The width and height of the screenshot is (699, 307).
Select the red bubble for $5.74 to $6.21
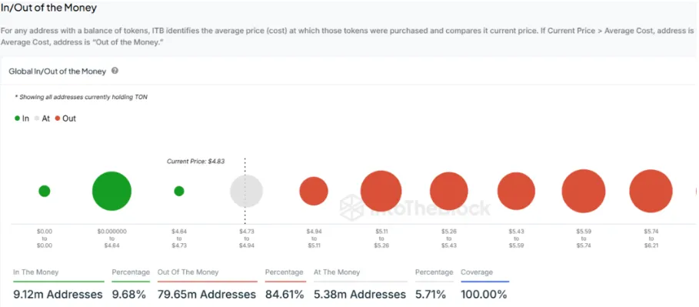click(651, 191)
